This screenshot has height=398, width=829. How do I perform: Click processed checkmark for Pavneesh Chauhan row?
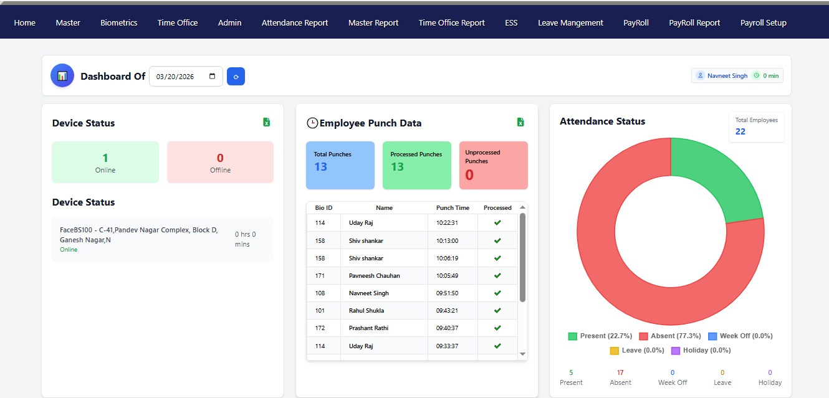coord(497,275)
